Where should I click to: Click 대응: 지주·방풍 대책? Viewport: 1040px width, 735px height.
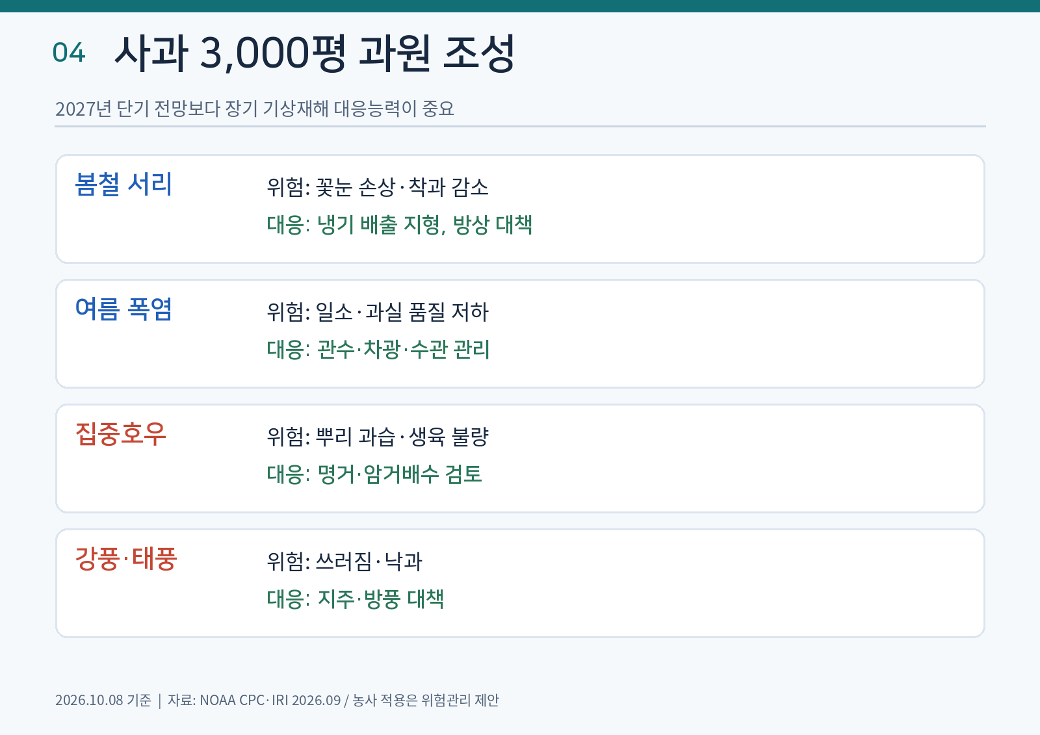tap(356, 599)
